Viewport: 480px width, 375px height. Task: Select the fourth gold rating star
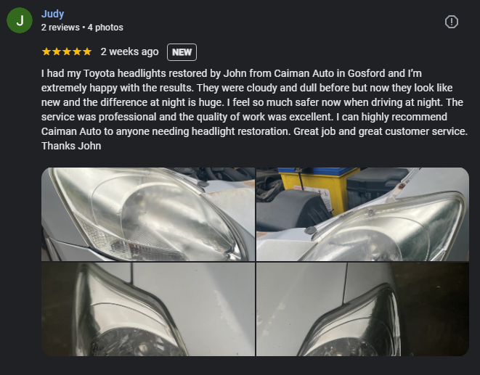tap(77, 51)
